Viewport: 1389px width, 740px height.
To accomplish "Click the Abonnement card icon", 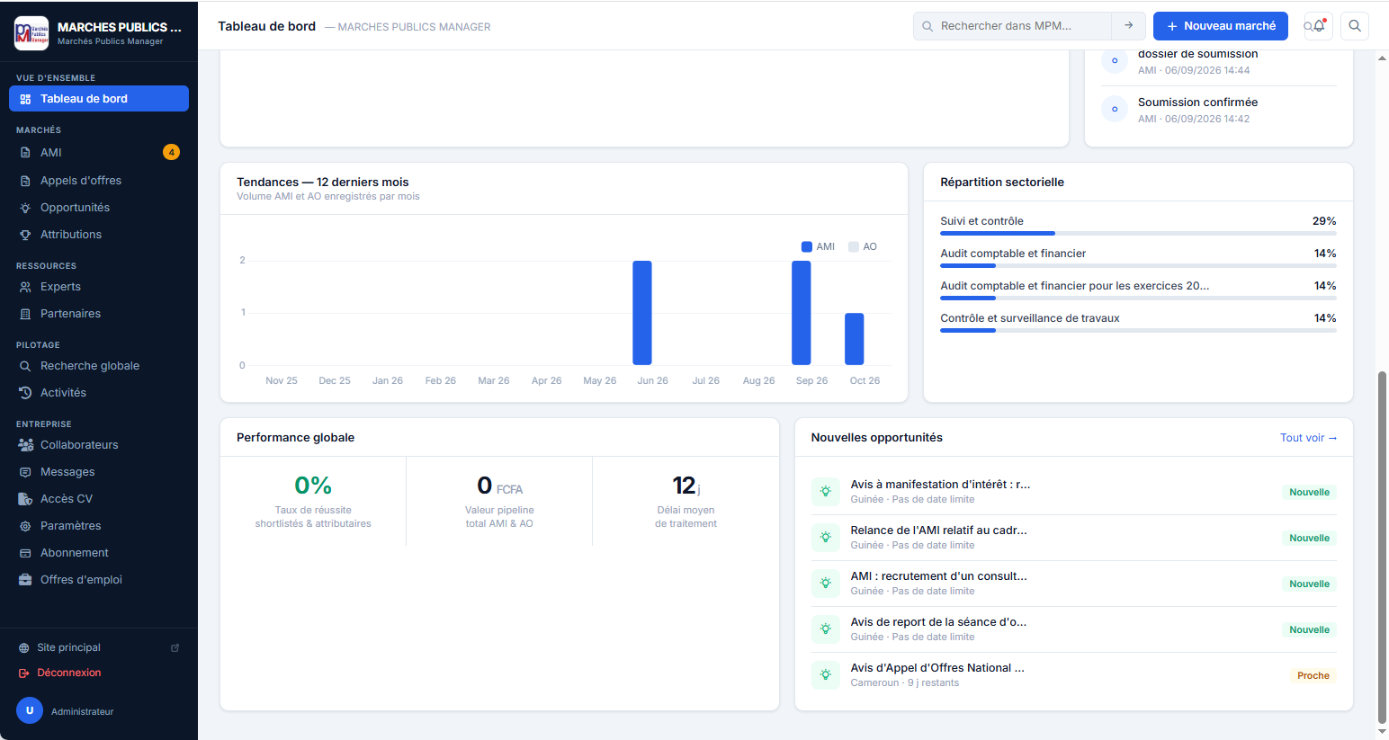I will tap(25, 553).
